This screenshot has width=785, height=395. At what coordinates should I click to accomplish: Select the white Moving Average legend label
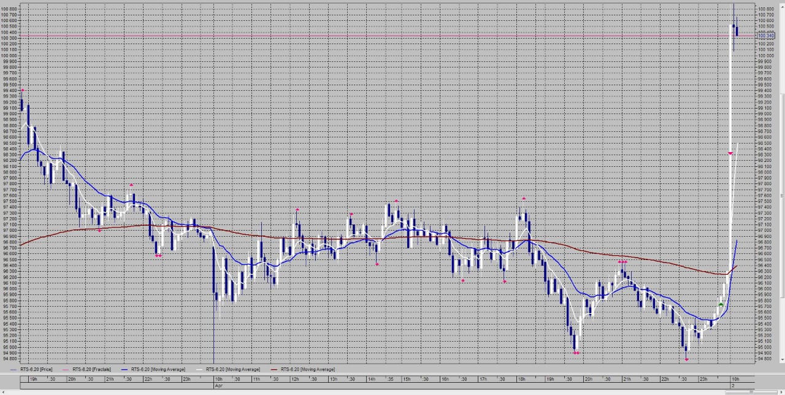232,369
